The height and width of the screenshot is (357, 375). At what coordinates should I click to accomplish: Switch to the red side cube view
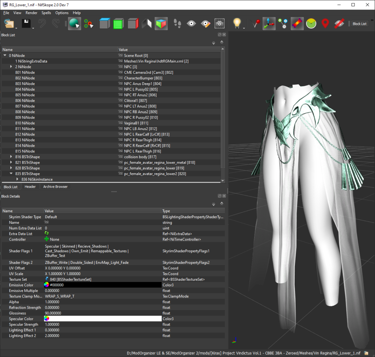[x=133, y=23]
